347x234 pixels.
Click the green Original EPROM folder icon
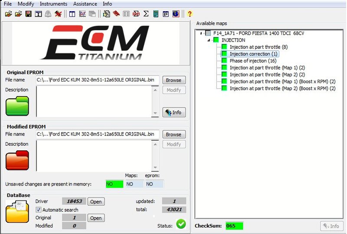point(17,106)
